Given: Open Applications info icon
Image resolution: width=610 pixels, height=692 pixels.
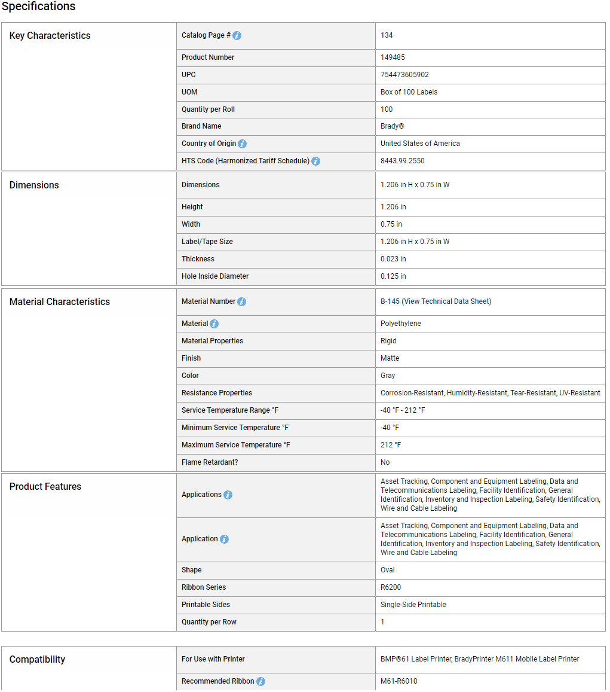Looking at the screenshot, I should click(x=228, y=495).
